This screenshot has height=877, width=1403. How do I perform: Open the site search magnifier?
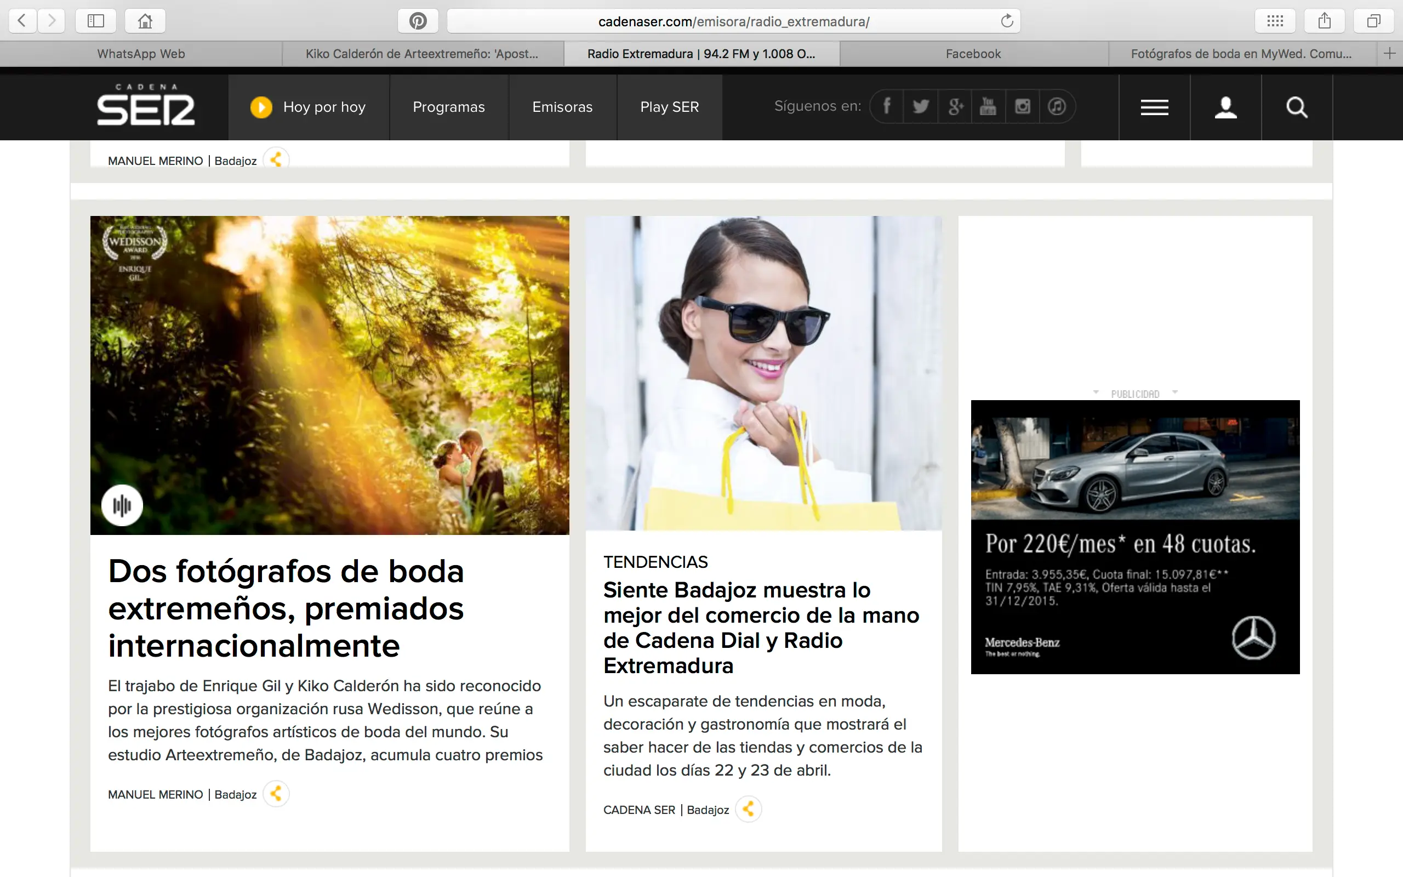click(1297, 107)
